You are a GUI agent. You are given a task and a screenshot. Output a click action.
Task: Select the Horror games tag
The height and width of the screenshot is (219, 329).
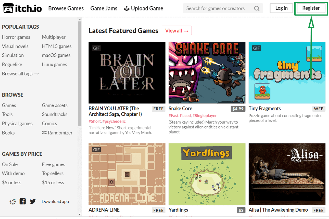tap(16, 37)
